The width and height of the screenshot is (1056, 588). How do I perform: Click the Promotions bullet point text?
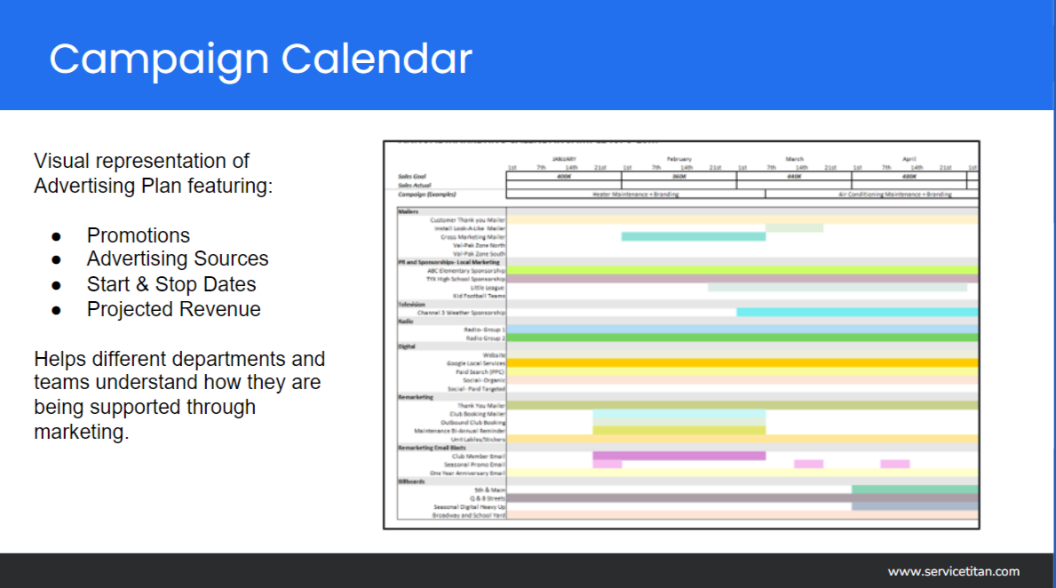point(139,234)
